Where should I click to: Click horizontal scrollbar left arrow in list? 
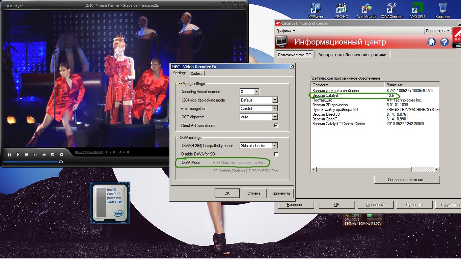coord(314,170)
